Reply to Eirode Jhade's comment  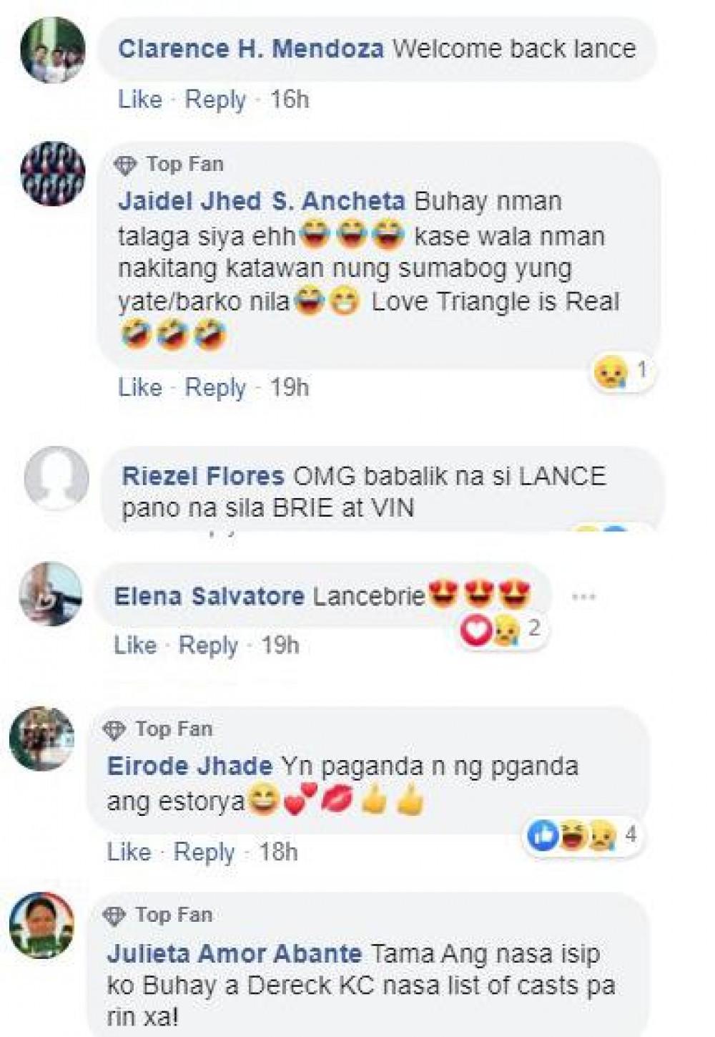pos(204,852)
